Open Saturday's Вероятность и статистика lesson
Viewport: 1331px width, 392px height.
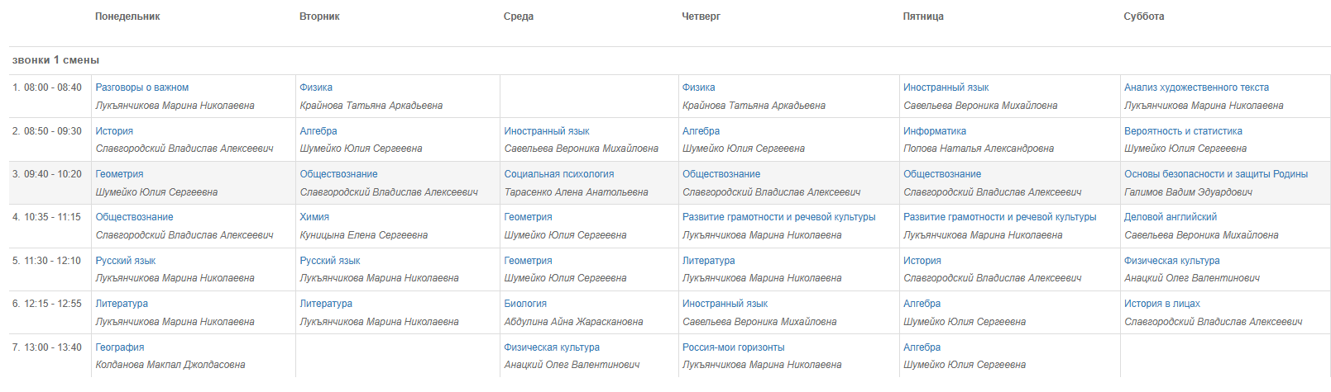[x=1183, y=131]
